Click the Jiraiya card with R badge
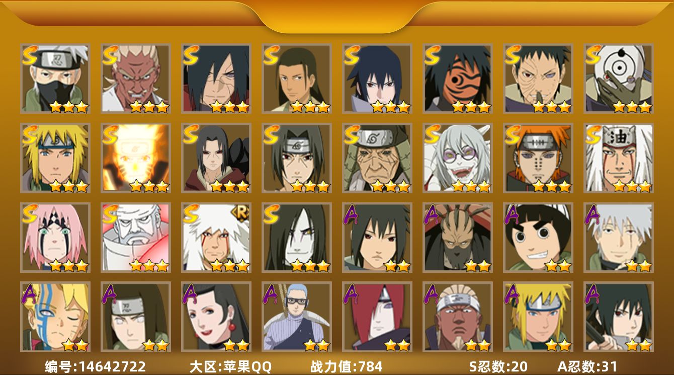 tap(216, 238)
